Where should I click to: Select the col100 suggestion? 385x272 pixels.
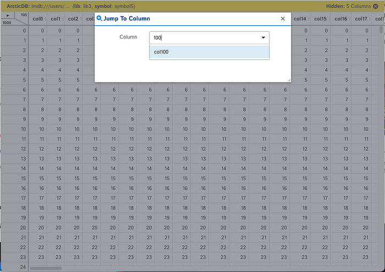(x=209, y=52)
